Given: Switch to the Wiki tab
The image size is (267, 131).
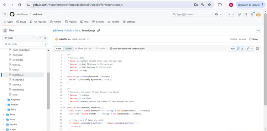Looking at the screenshot, I should pos(84,22).
